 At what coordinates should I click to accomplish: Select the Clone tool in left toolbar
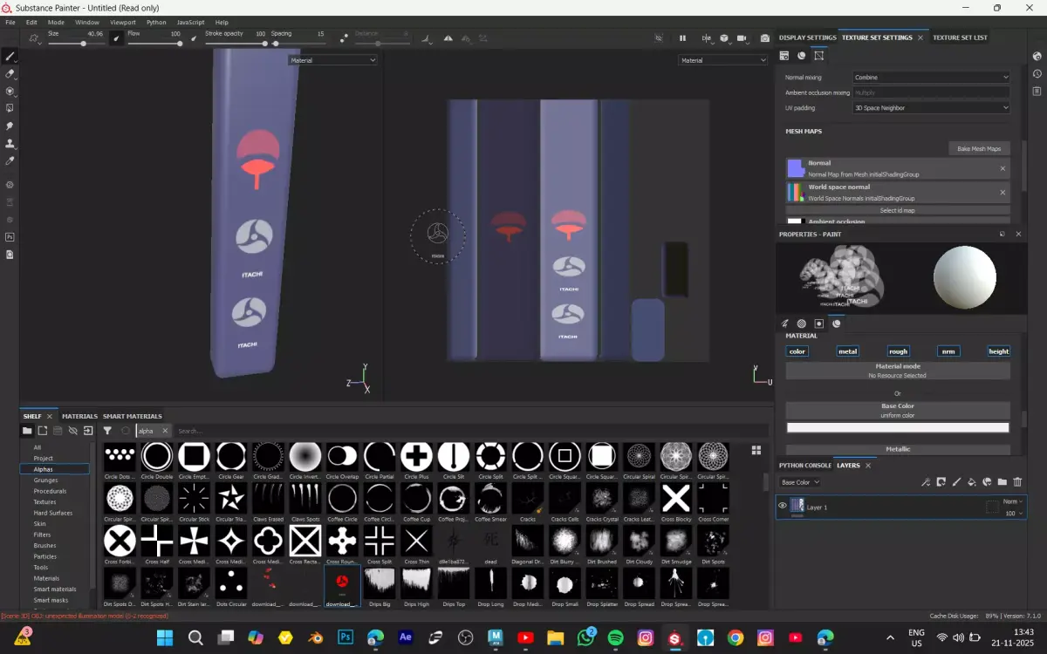[10, 143]
